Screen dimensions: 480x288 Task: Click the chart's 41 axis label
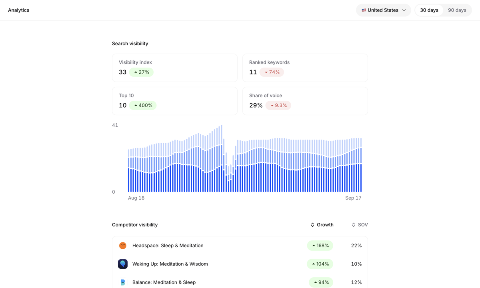pyautogui.click(x=115, y=125)
